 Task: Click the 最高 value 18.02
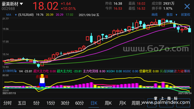click(x=141, y=4)
